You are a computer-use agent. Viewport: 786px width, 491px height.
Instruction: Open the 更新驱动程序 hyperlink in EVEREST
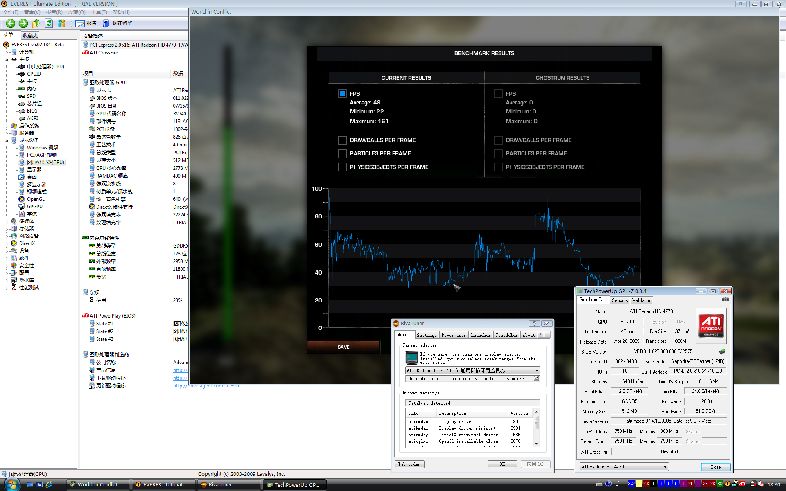pyautogui.click(x=206, y=386)
